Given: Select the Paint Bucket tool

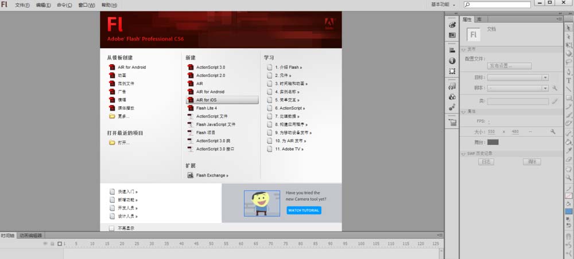Looking at the screenshot, I should point(568,142).
